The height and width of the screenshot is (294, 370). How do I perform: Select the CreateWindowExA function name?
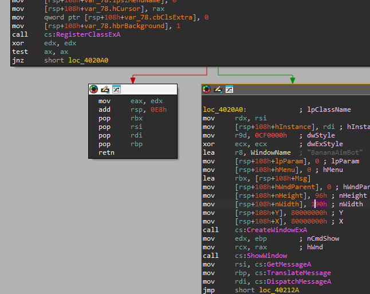click(x=277, y=230)
